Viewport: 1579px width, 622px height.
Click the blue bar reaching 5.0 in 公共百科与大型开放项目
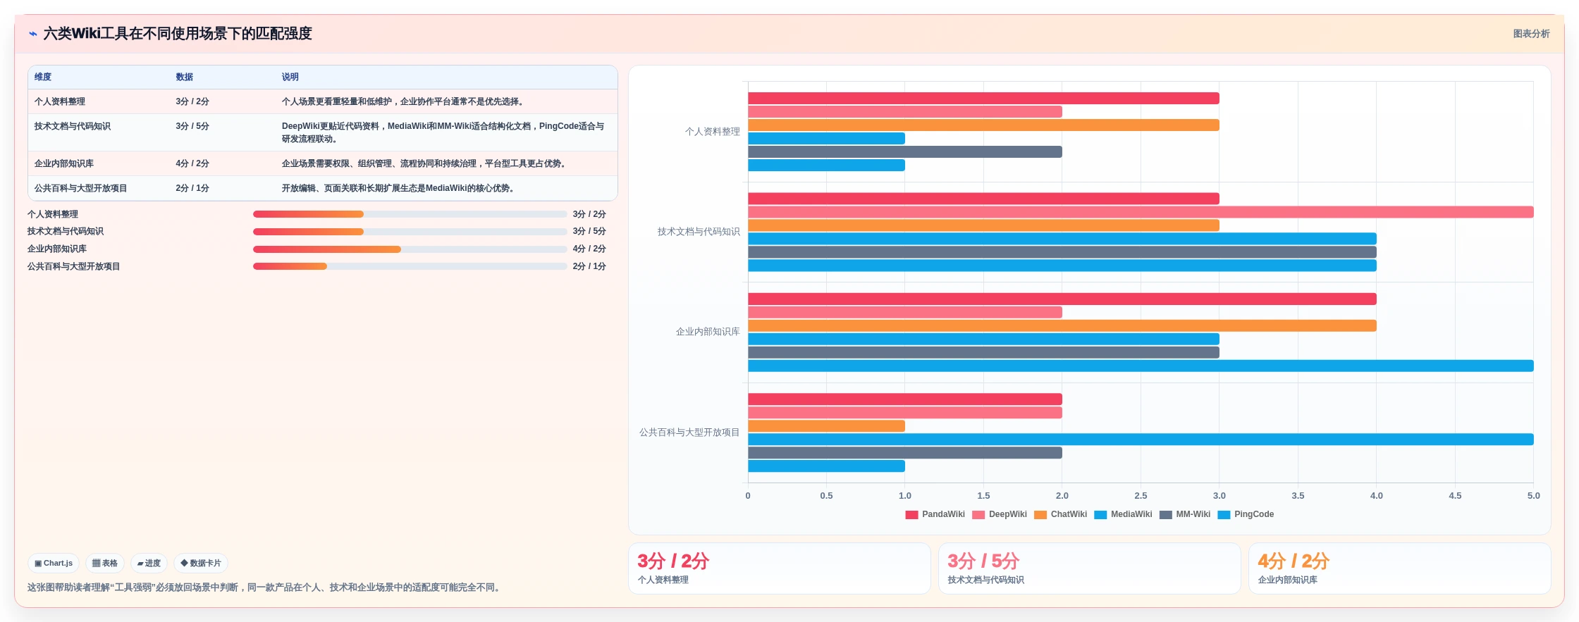click(1141, 440)
